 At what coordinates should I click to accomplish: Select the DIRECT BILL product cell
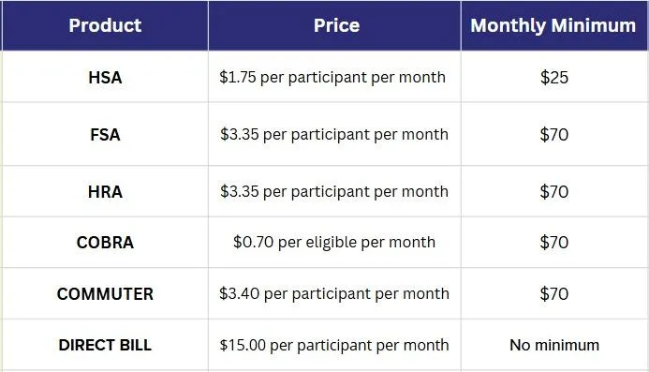(105, 345)
